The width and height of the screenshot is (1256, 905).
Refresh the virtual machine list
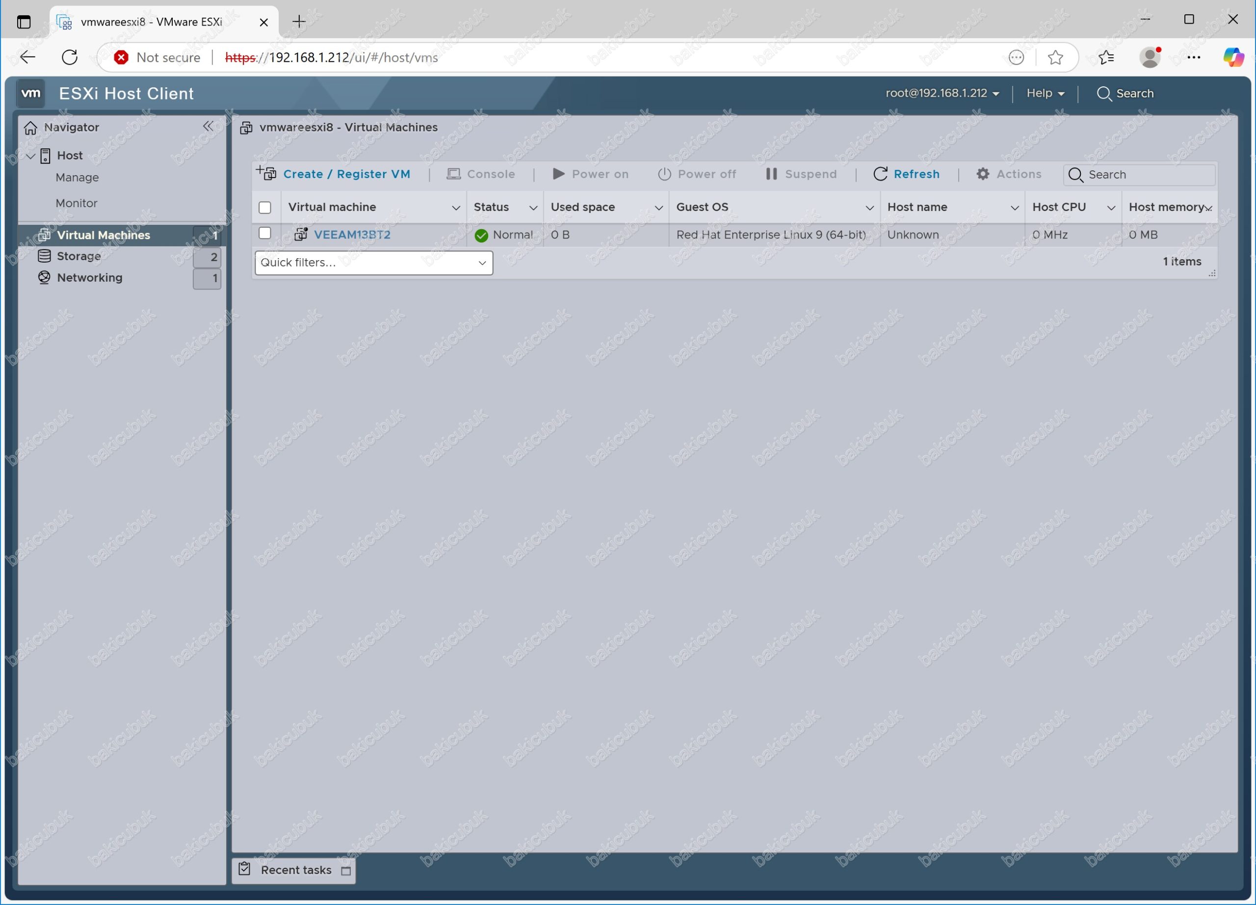[x=907, y=174]
